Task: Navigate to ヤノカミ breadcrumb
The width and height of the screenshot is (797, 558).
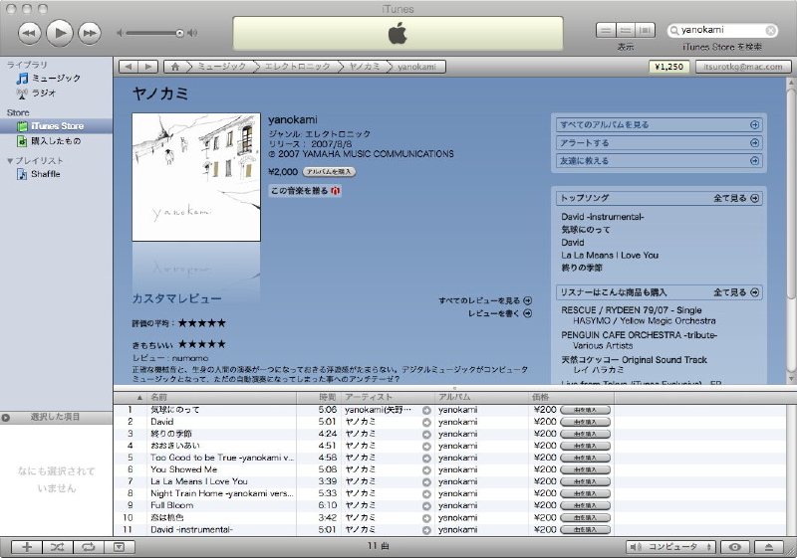Action: [x=365, y=67]
